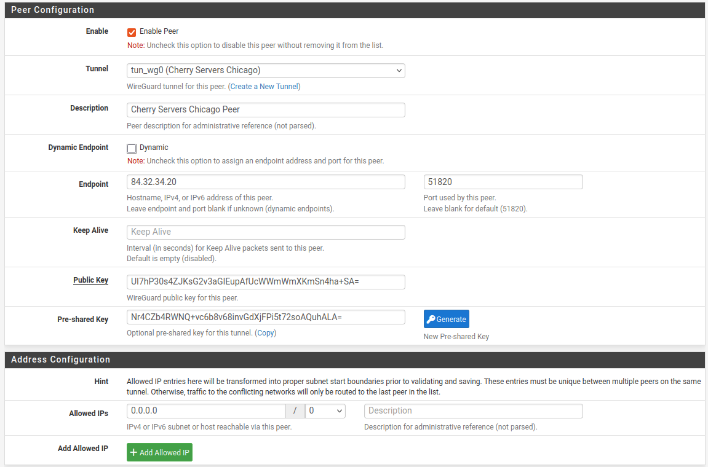
Task: Click the Peer Configuration section header
Action: (x=53, y=10)
